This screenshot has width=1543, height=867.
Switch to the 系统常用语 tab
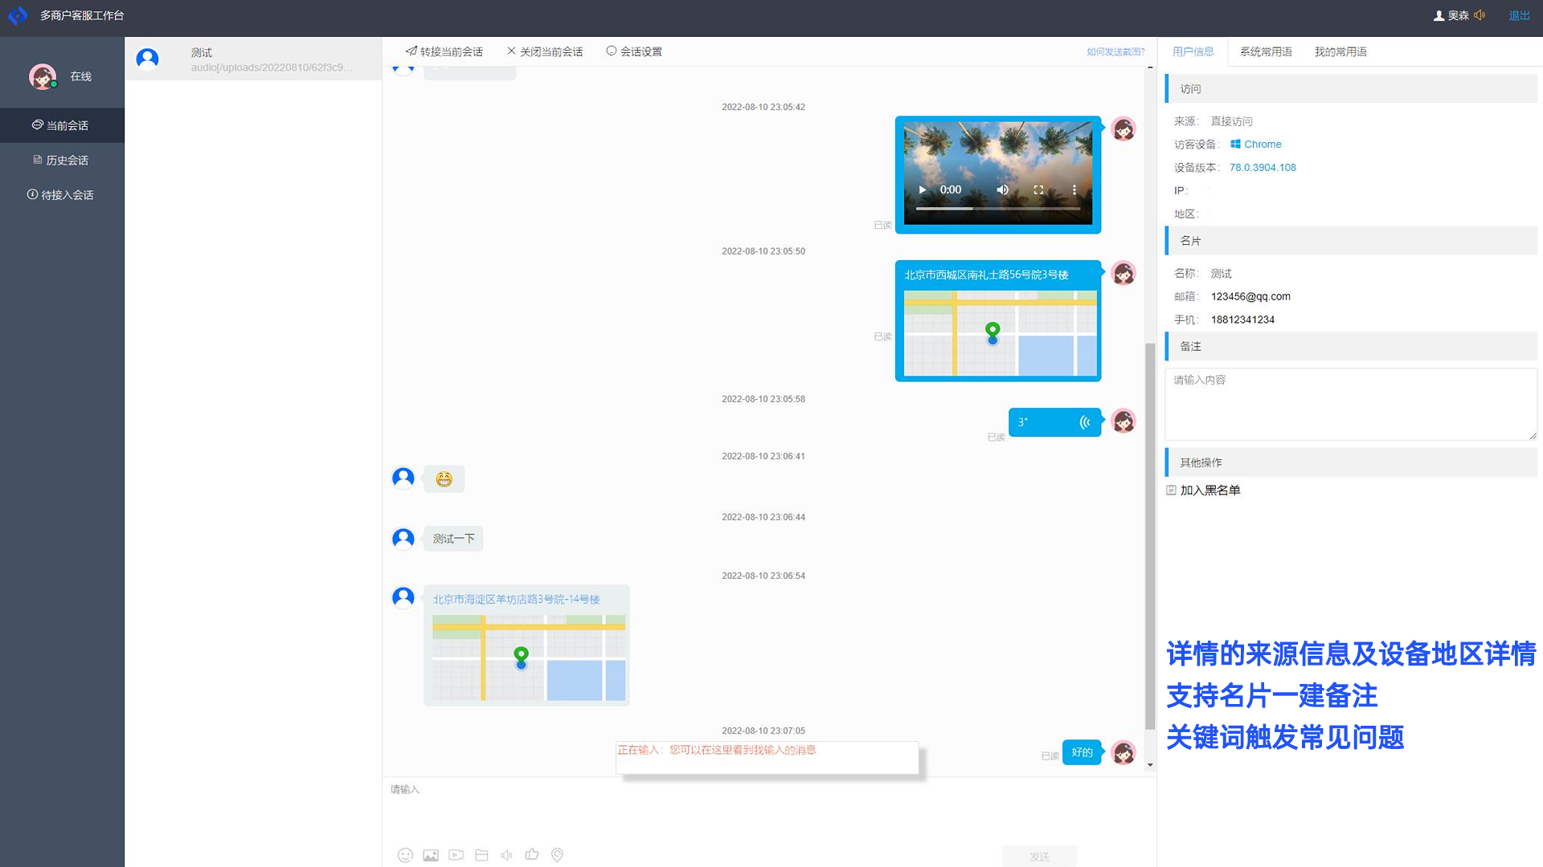tap(1266, 51)
